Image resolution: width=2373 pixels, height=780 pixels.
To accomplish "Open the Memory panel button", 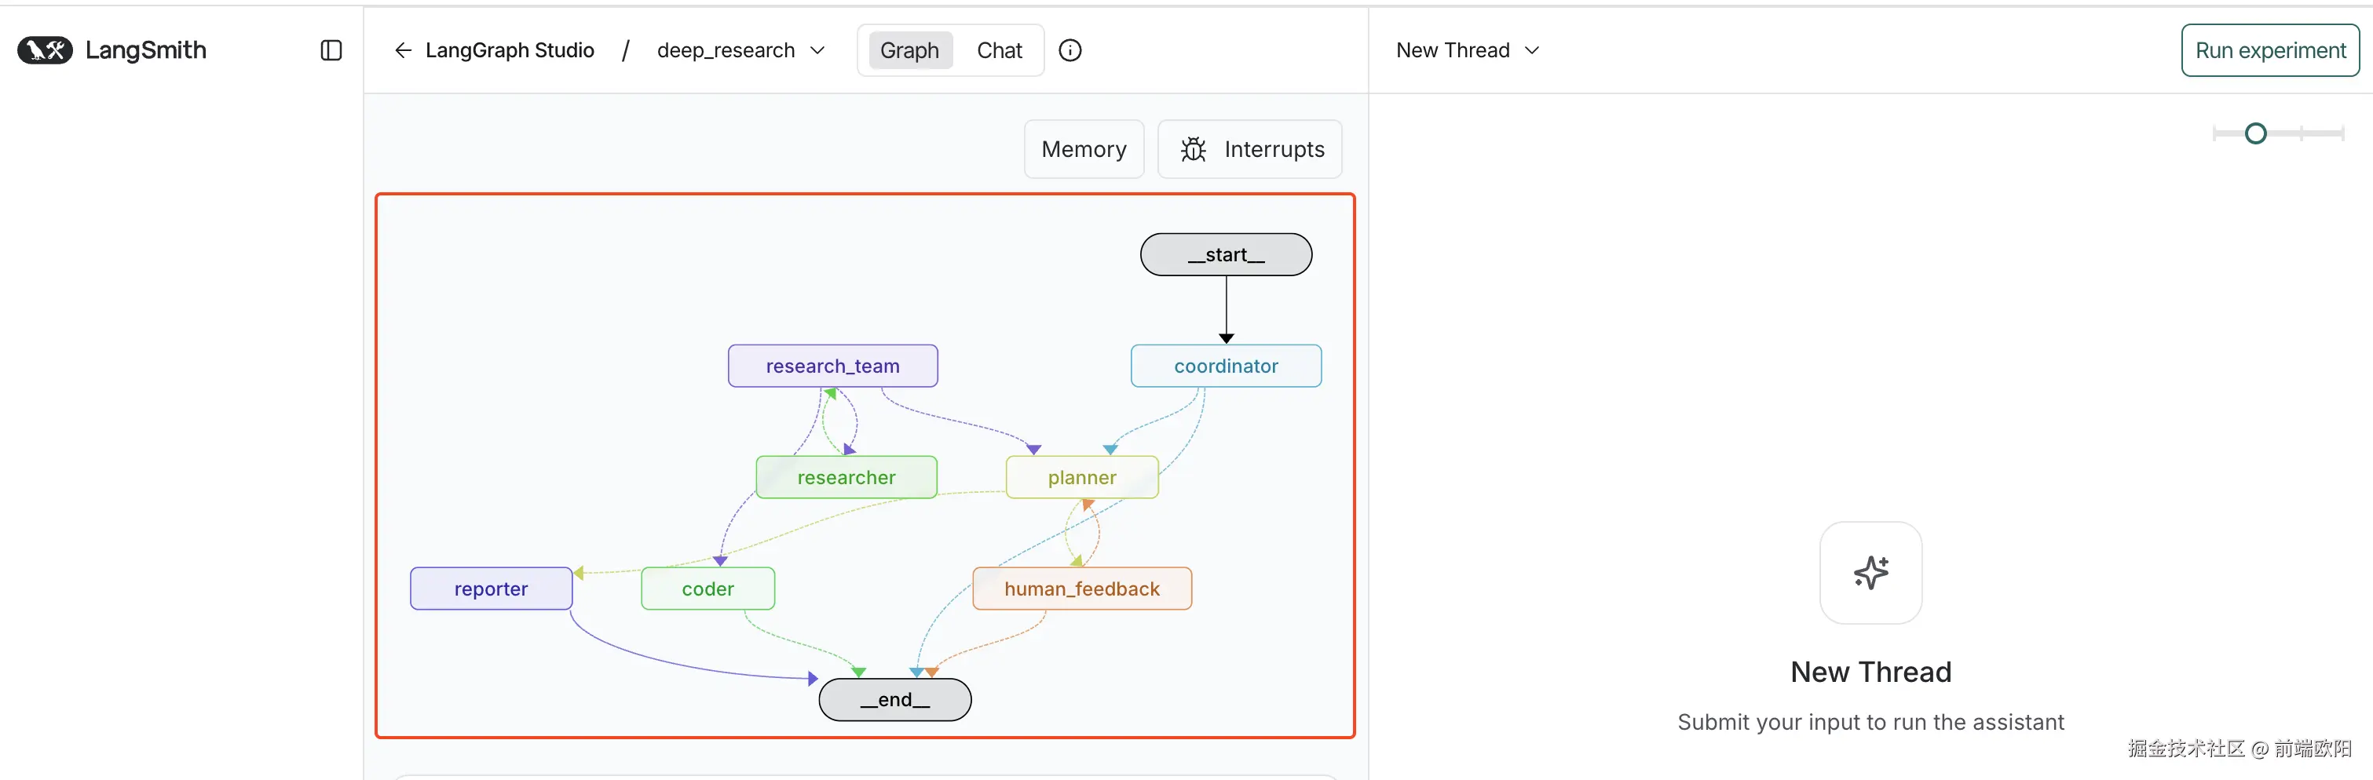I will coord(1084,149).
